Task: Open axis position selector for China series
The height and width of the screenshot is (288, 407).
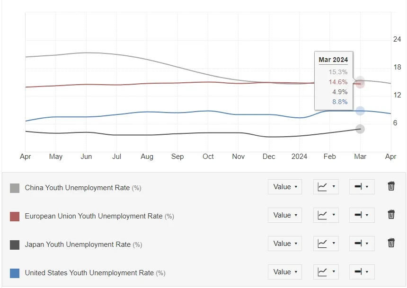Action: pyautogui.click(x=362, y=186)
